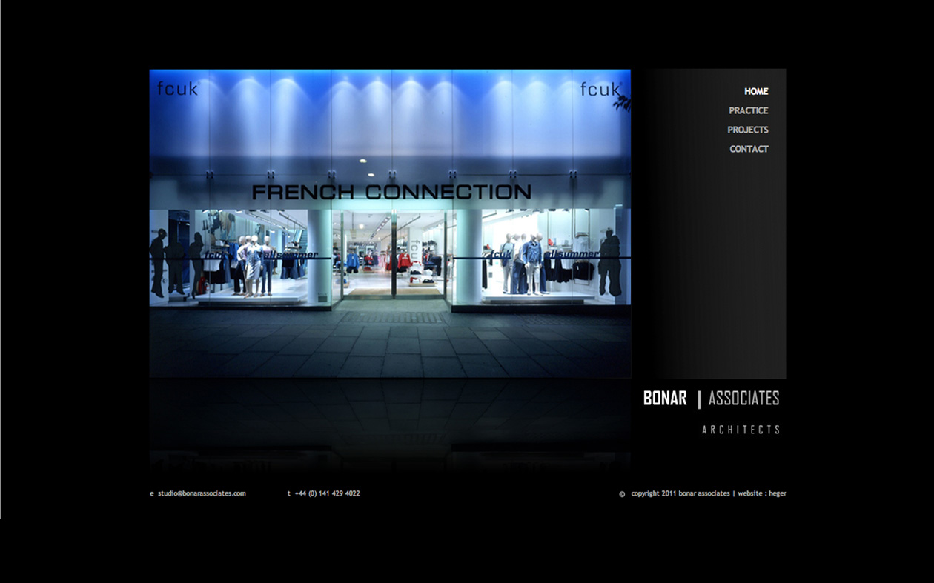Open the PROJECTS navigation link
Viewport: 934px width, 583px height.
(749, 130)
